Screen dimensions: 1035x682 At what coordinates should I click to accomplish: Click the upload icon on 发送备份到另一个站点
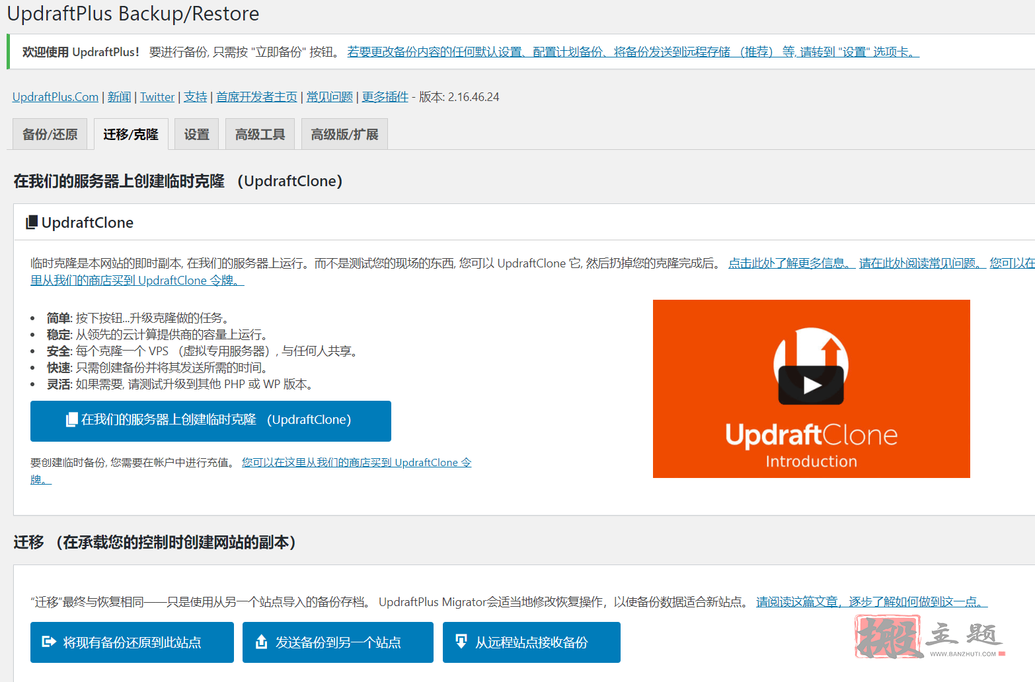pyautogui.click(x=262, y=641)
